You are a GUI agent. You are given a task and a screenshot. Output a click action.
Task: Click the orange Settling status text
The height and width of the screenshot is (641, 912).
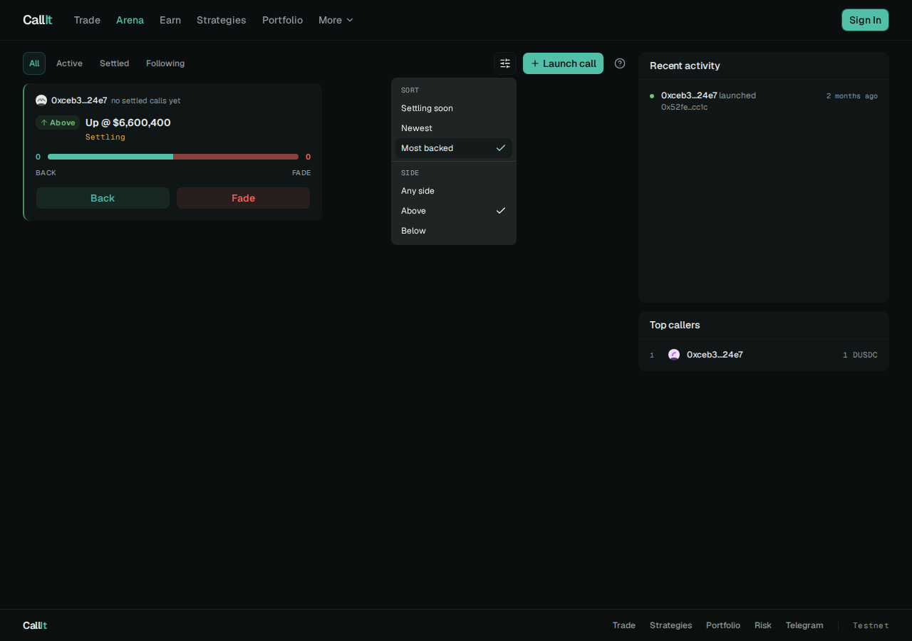(105, 137)
